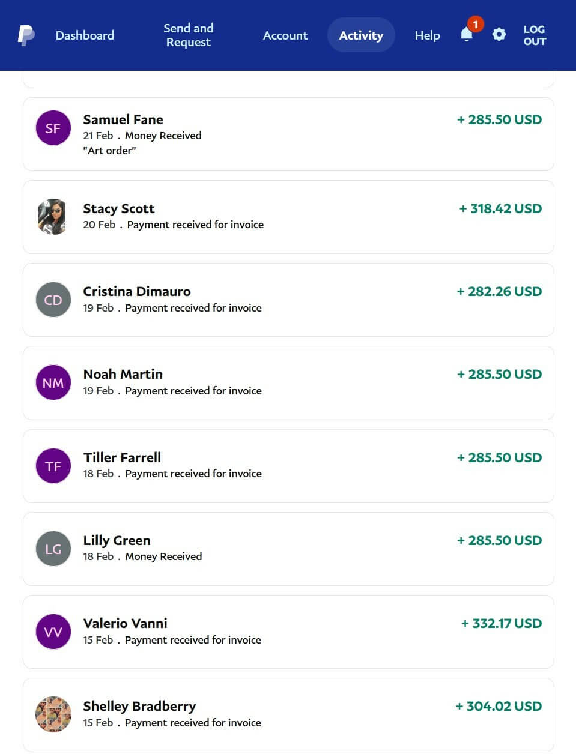Click Shelley Bradberry's profile picture

[x=53, y=714]
